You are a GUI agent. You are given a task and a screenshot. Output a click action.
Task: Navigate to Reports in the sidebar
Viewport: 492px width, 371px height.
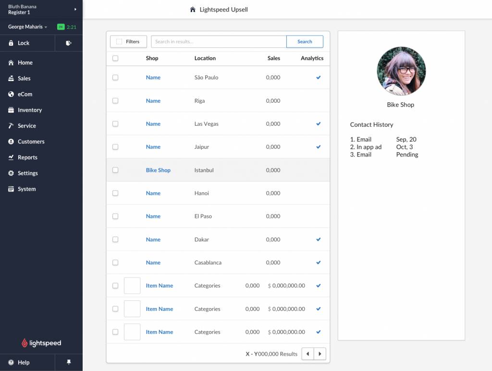pos(27,157)
